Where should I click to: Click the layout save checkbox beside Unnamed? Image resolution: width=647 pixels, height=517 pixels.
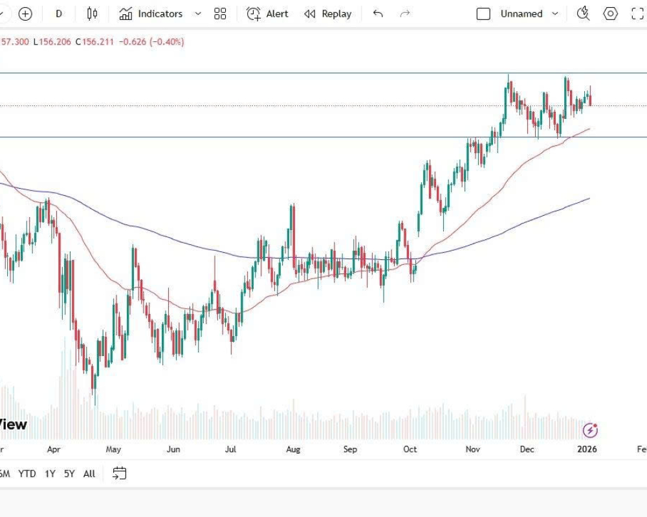[483, 13]
